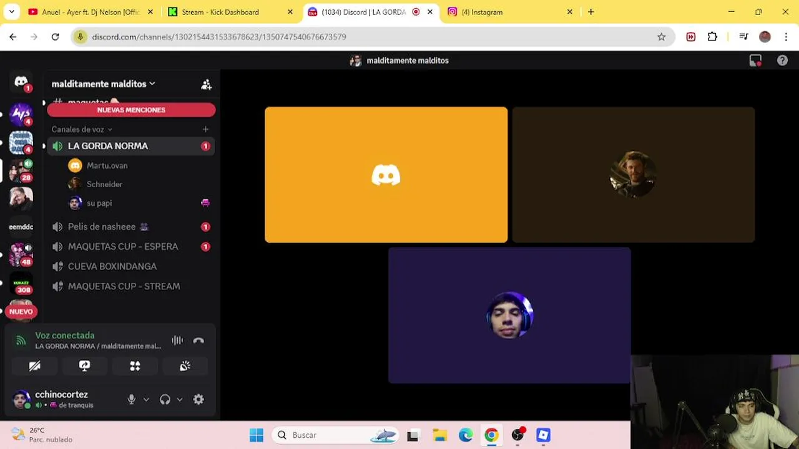799x449 pixels.
Task: Open Discord direct messages home icon
Action: tap(21, 82)
